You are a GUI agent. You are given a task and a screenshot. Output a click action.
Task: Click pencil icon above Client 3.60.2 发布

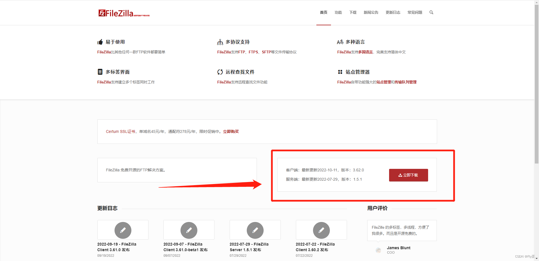321,230
